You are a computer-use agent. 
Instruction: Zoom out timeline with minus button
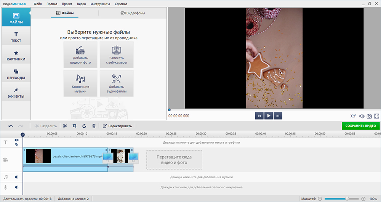tap(320, 199)
